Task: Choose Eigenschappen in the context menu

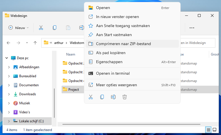Action: [132, 62]
